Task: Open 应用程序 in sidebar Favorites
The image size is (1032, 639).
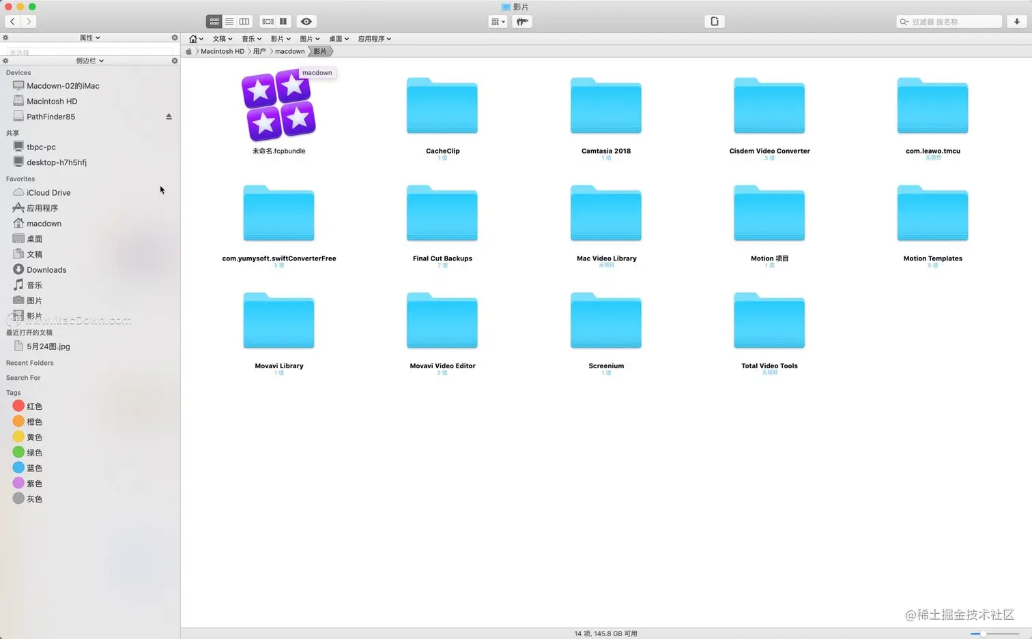Action: pos(42,208)
